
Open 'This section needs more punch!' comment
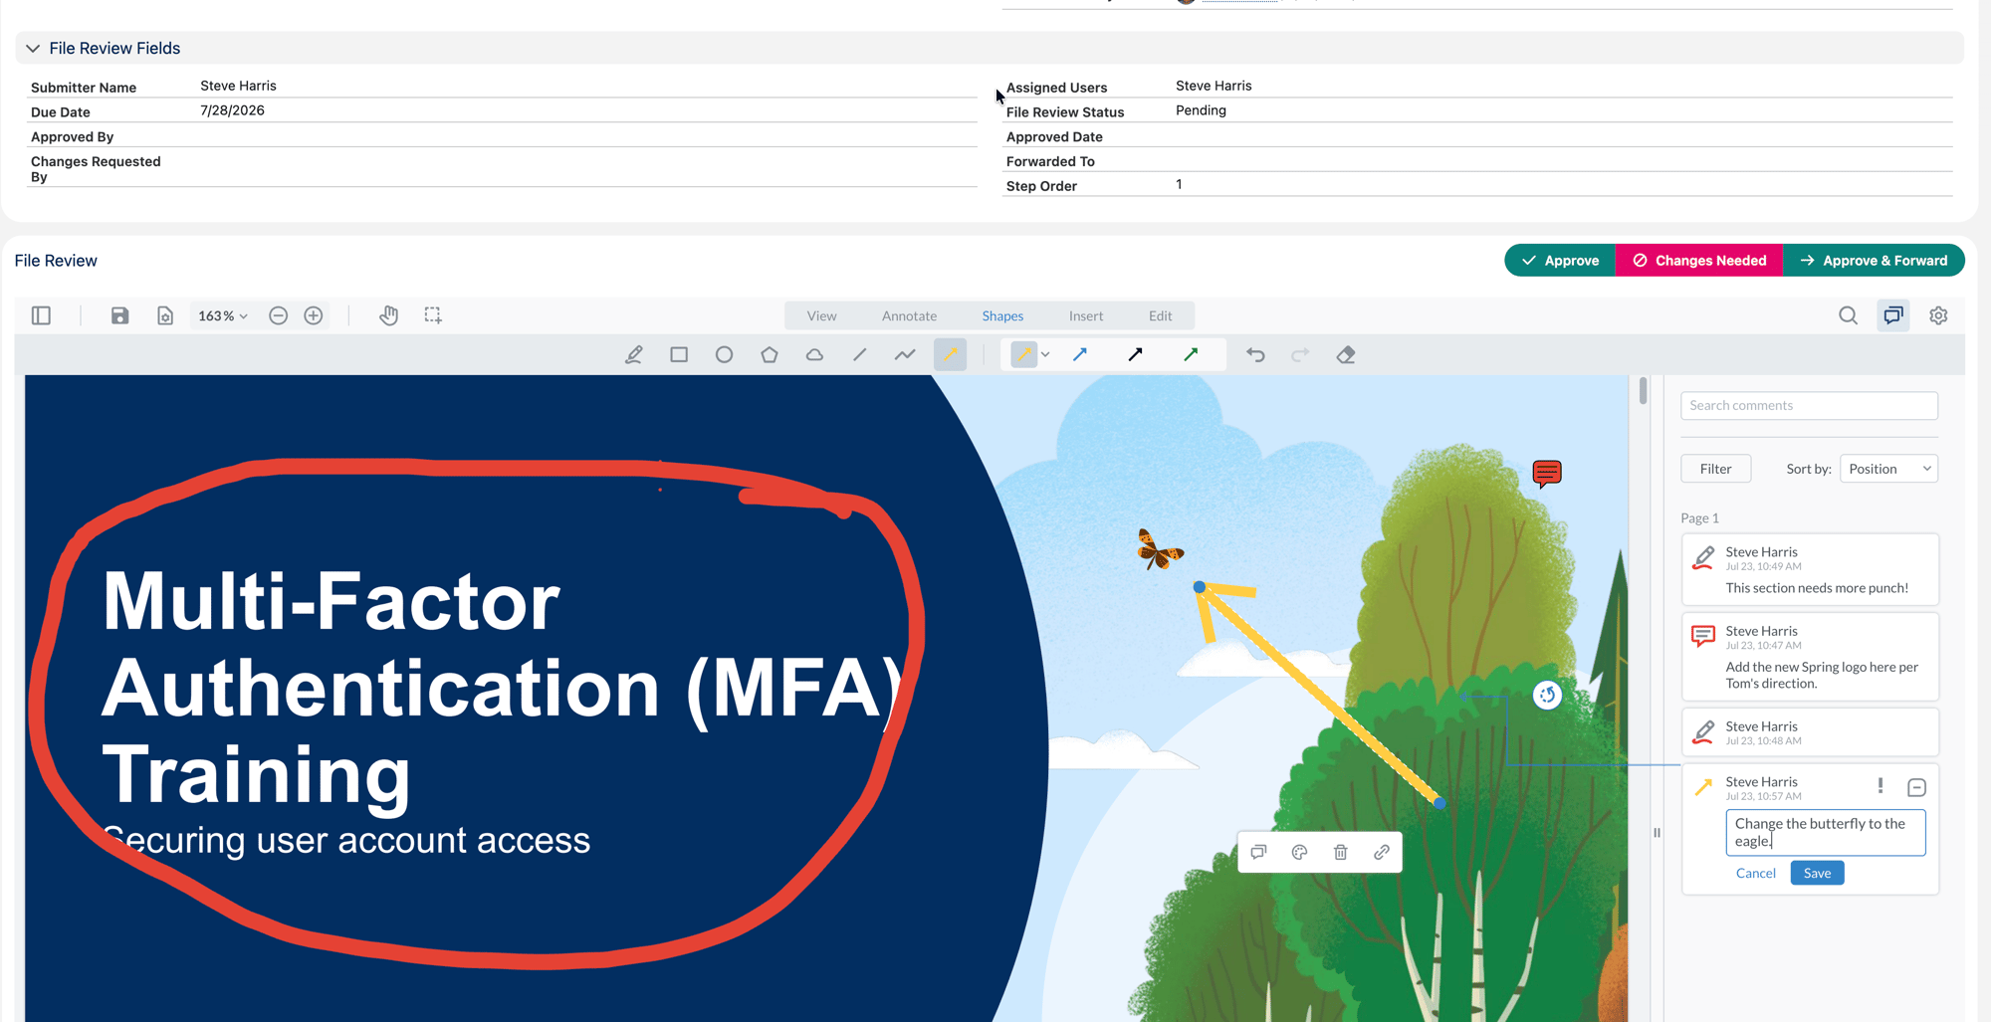pyautogui.click(x=1810, y=569)
